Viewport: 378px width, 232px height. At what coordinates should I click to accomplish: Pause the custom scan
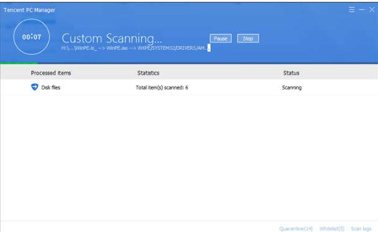221,39
